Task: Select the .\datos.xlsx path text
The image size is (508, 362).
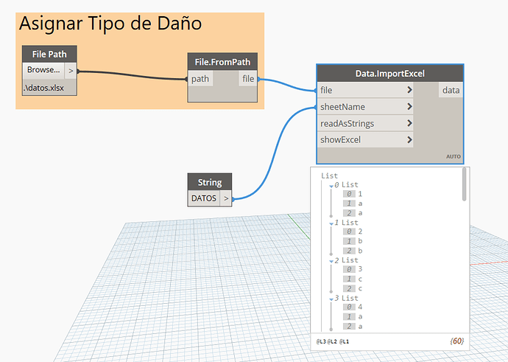Action: tap(43, 88)
